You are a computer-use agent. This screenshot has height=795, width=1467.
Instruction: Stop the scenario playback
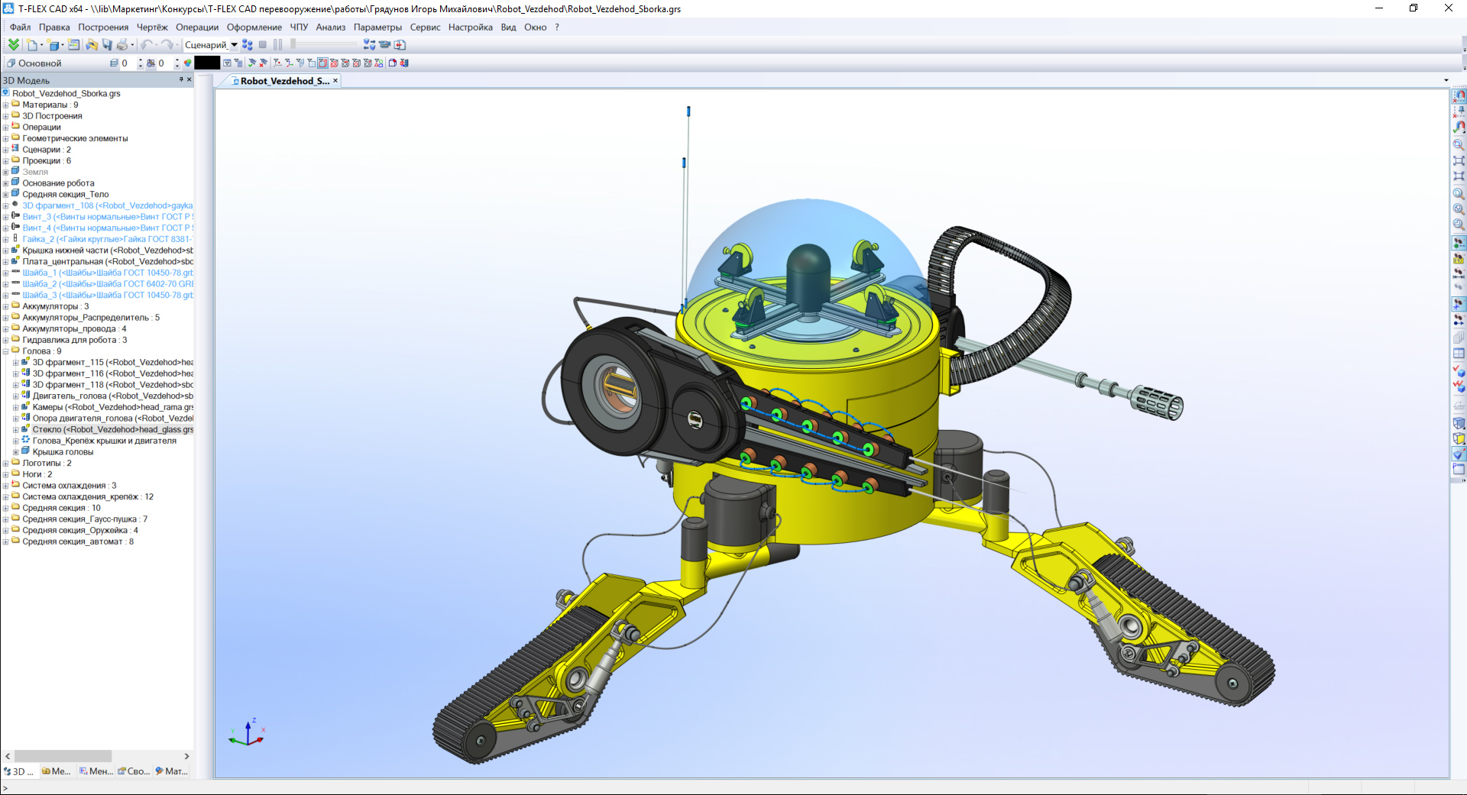coord(263,45)
